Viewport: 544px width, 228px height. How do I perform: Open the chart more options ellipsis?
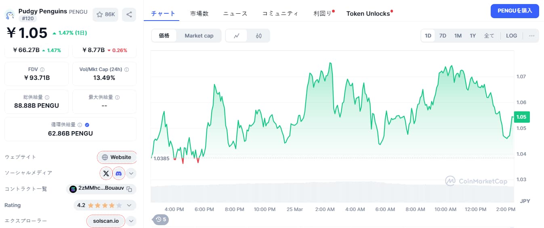[531, 36]
